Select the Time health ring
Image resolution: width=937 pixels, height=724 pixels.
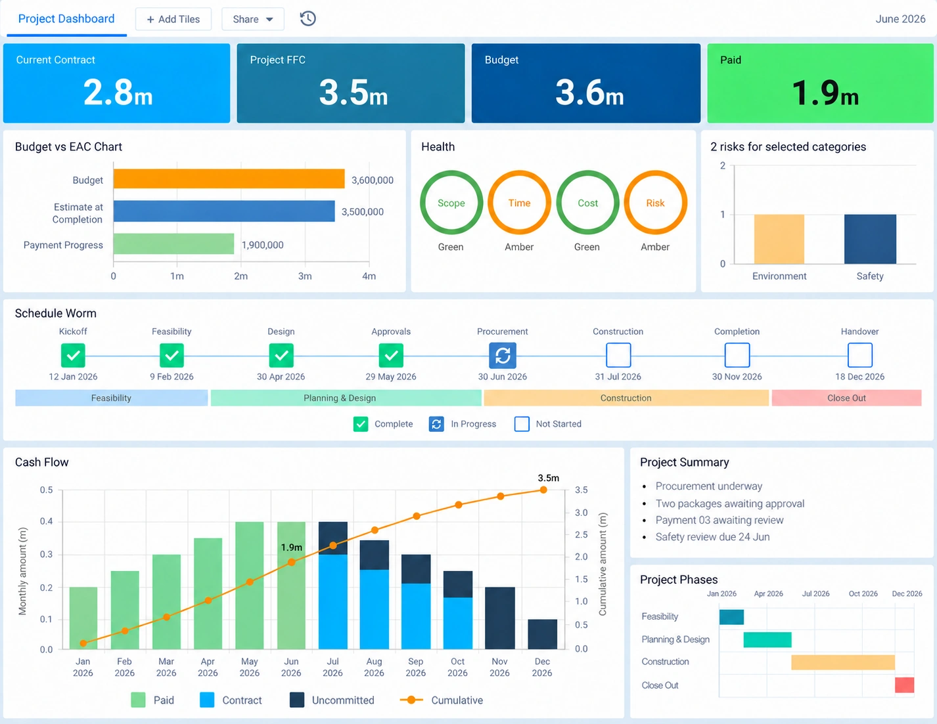pyautogui.click(x=519, y=203)
